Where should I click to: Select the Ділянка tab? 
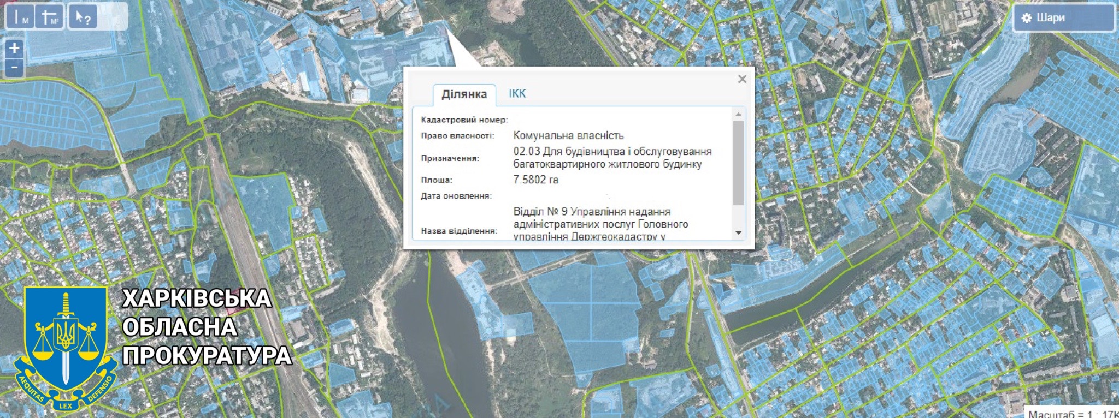click(x=464, y=94)
